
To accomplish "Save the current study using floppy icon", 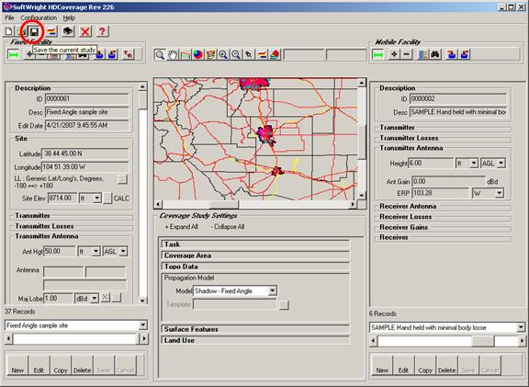I will (34, 32).
